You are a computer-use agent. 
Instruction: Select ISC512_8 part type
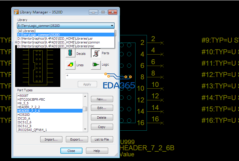pyautogui.click(x=50, y=126)
